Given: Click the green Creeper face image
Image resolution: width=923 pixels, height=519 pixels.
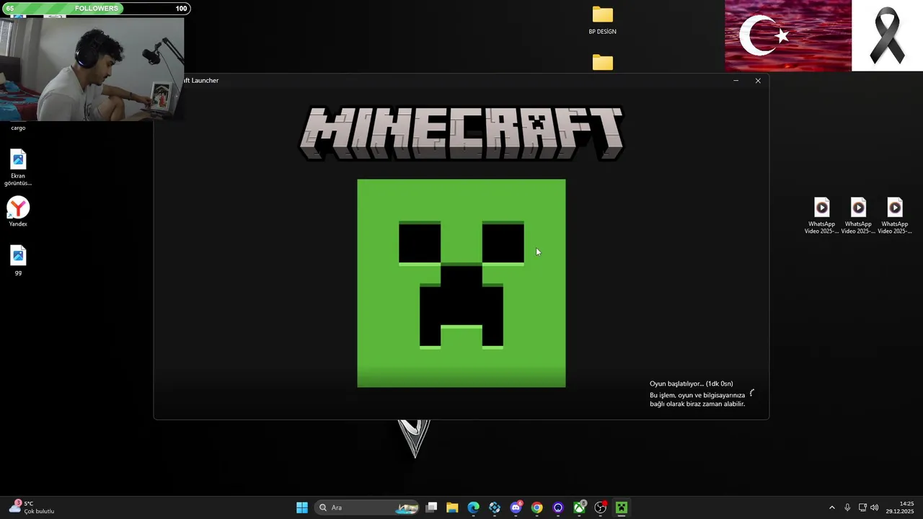Looking at the screenshot, I should 461,283.
